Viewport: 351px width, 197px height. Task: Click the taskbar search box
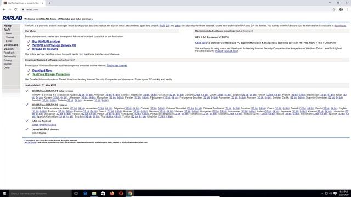[x=40, y=193]
